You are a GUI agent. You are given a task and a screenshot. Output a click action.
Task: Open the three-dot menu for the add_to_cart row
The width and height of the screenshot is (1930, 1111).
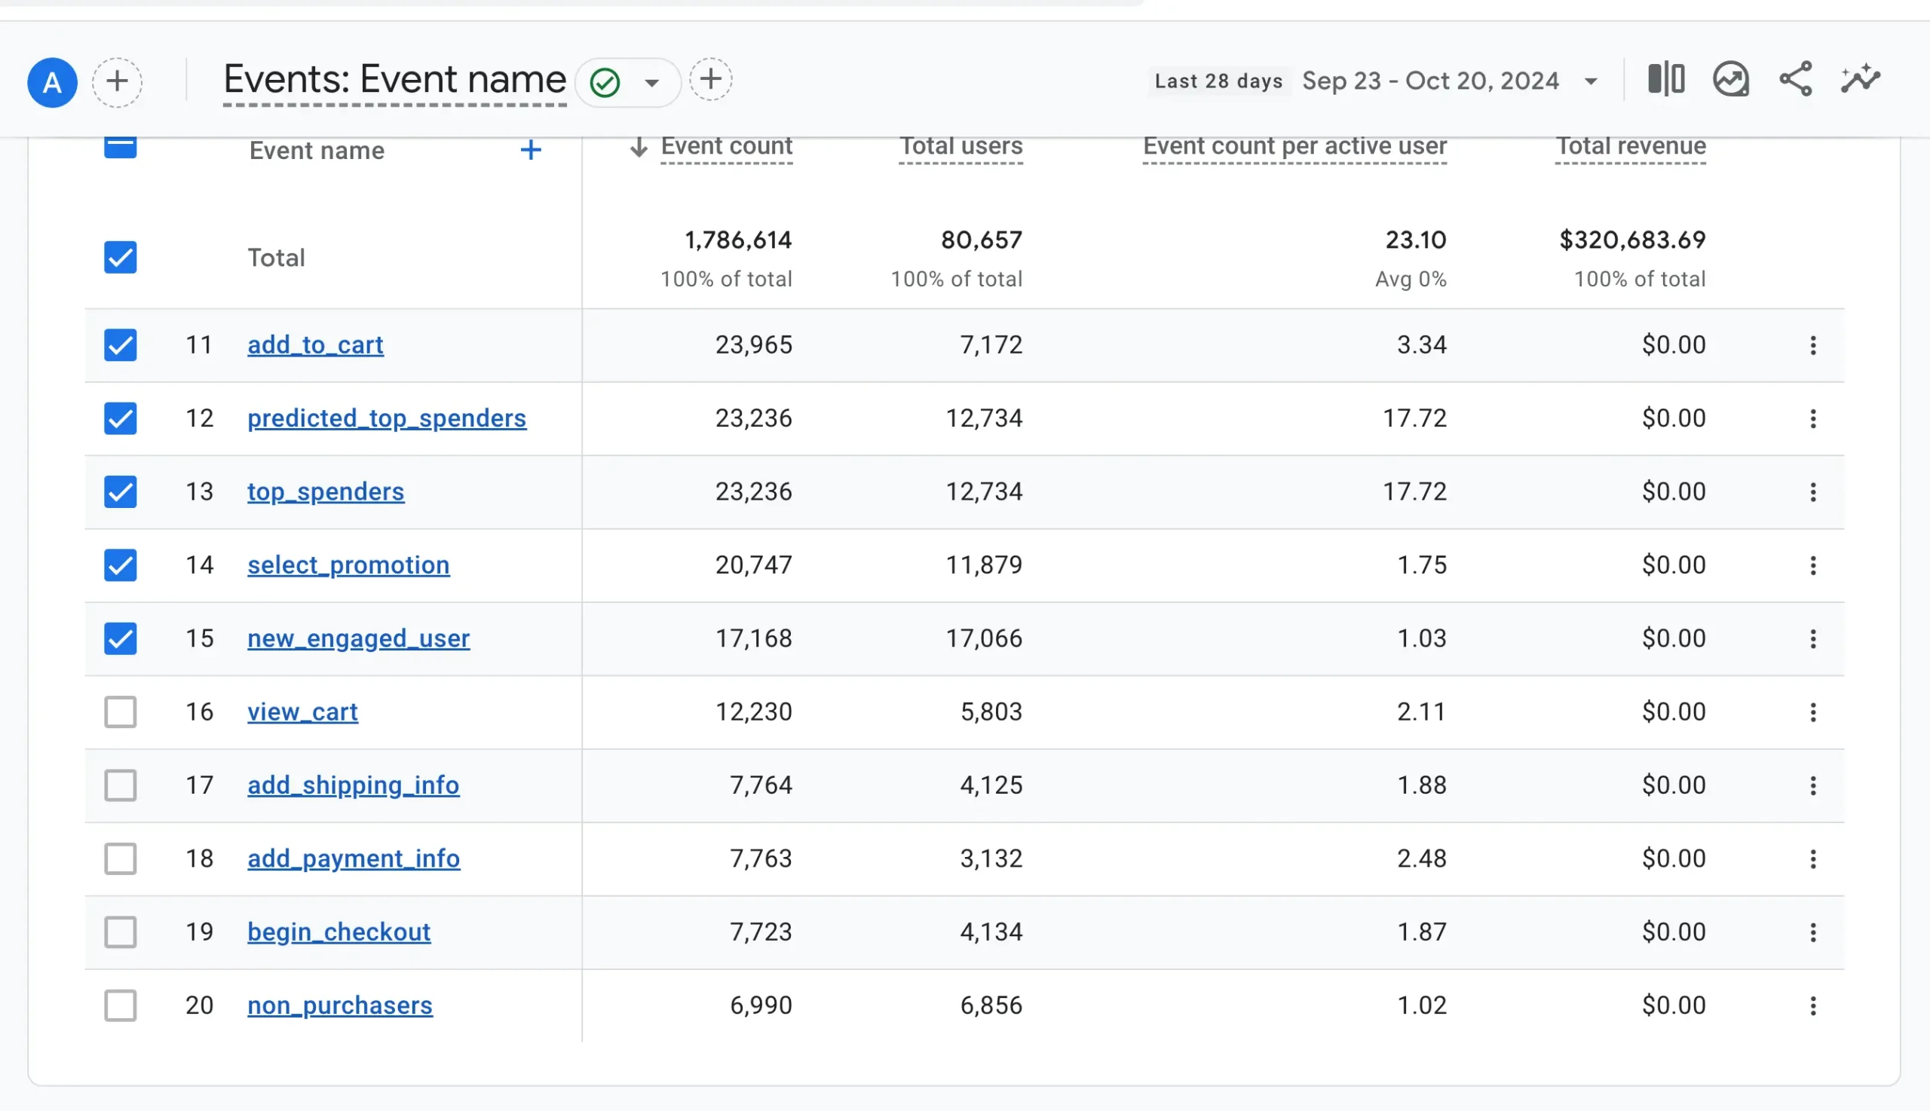click(1812, 346)
